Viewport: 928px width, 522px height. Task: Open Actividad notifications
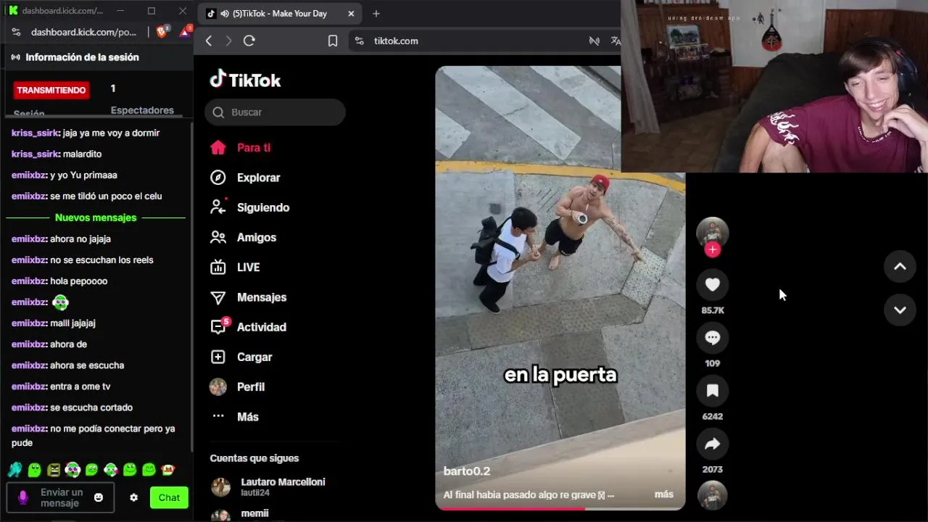tap(248, 327)
